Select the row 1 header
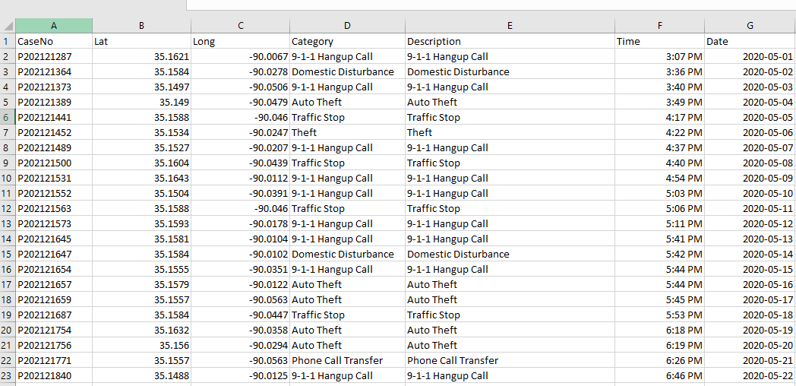This screenshot has height=386, width=796. pos(7,42)
